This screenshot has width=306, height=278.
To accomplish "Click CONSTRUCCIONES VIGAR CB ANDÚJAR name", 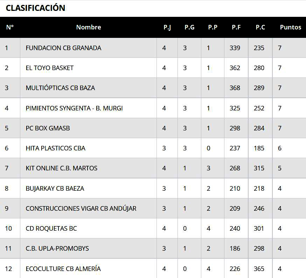I will tap(81, 209).
